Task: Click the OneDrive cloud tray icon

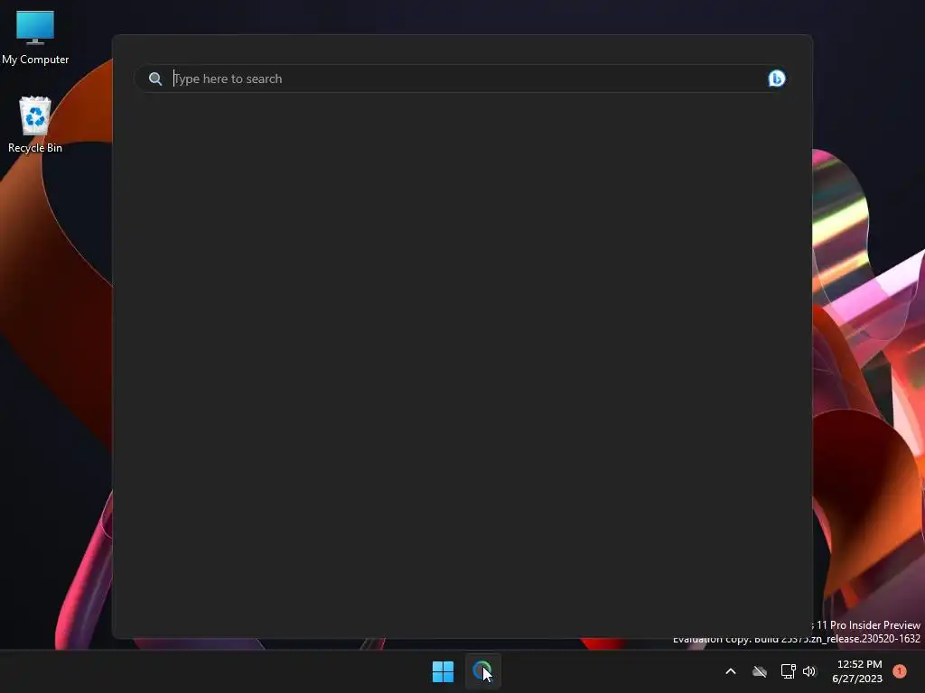Action: click(760, 671)
